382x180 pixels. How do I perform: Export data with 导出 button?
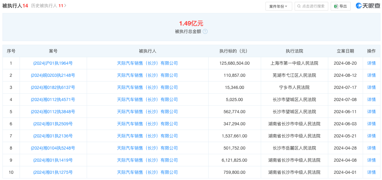[341, 6]
